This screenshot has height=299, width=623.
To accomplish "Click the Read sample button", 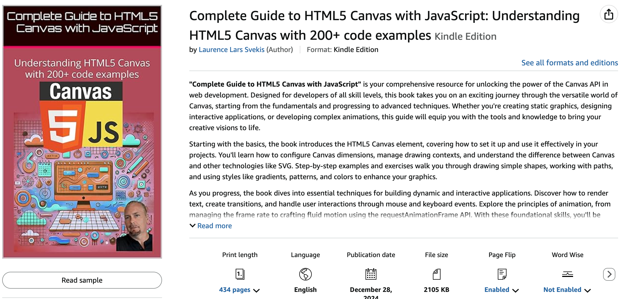I will (x=82, y=280).
